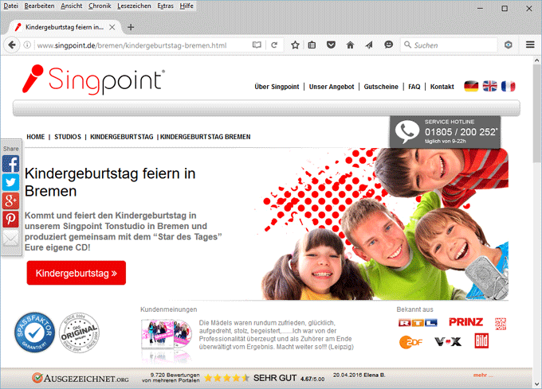The image size is (542, 389).
Task: Toggle reader view icon in address bar
Action: point(257,45)
